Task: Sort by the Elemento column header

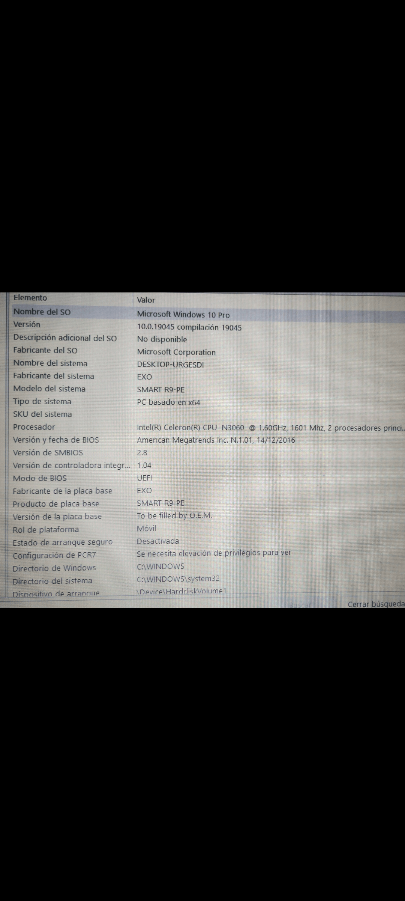Action: (30, 298)
